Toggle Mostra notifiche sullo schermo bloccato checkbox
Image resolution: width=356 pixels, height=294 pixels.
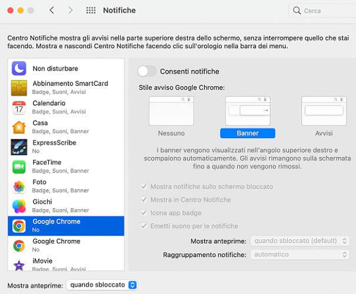click(x=144, y=186)
